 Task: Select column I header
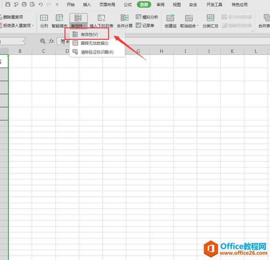click(x=185, y=51)
